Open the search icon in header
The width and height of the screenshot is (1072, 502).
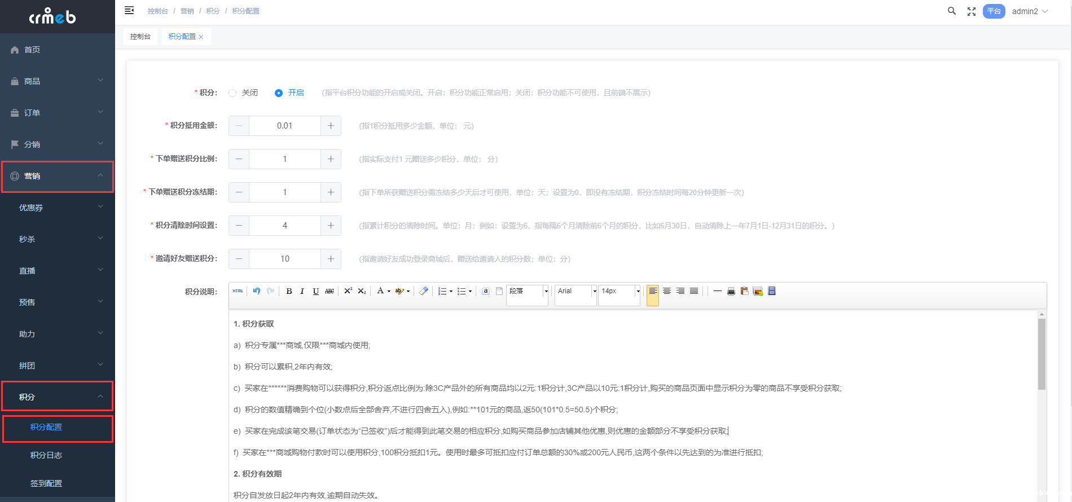pyautogui.click(x=951, y=11)
